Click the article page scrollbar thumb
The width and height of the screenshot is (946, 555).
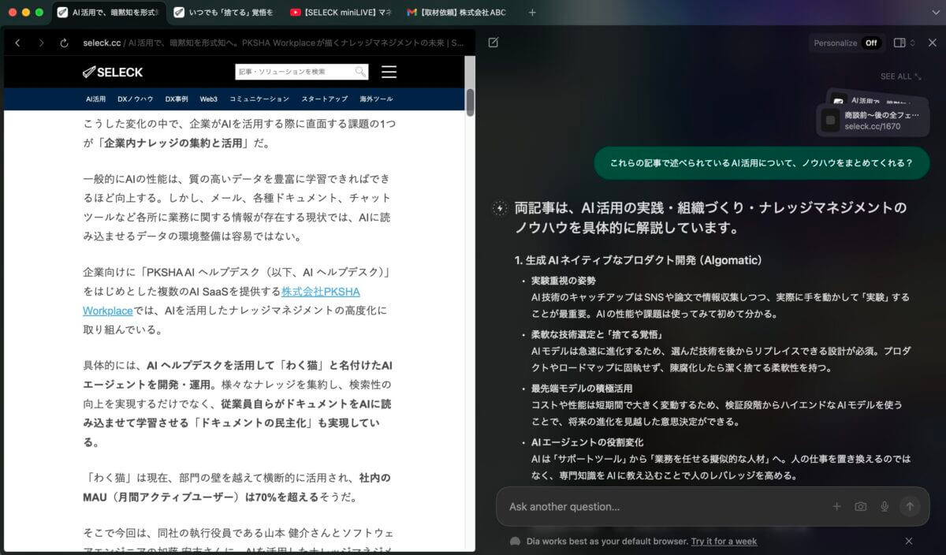tap(470, 102)
